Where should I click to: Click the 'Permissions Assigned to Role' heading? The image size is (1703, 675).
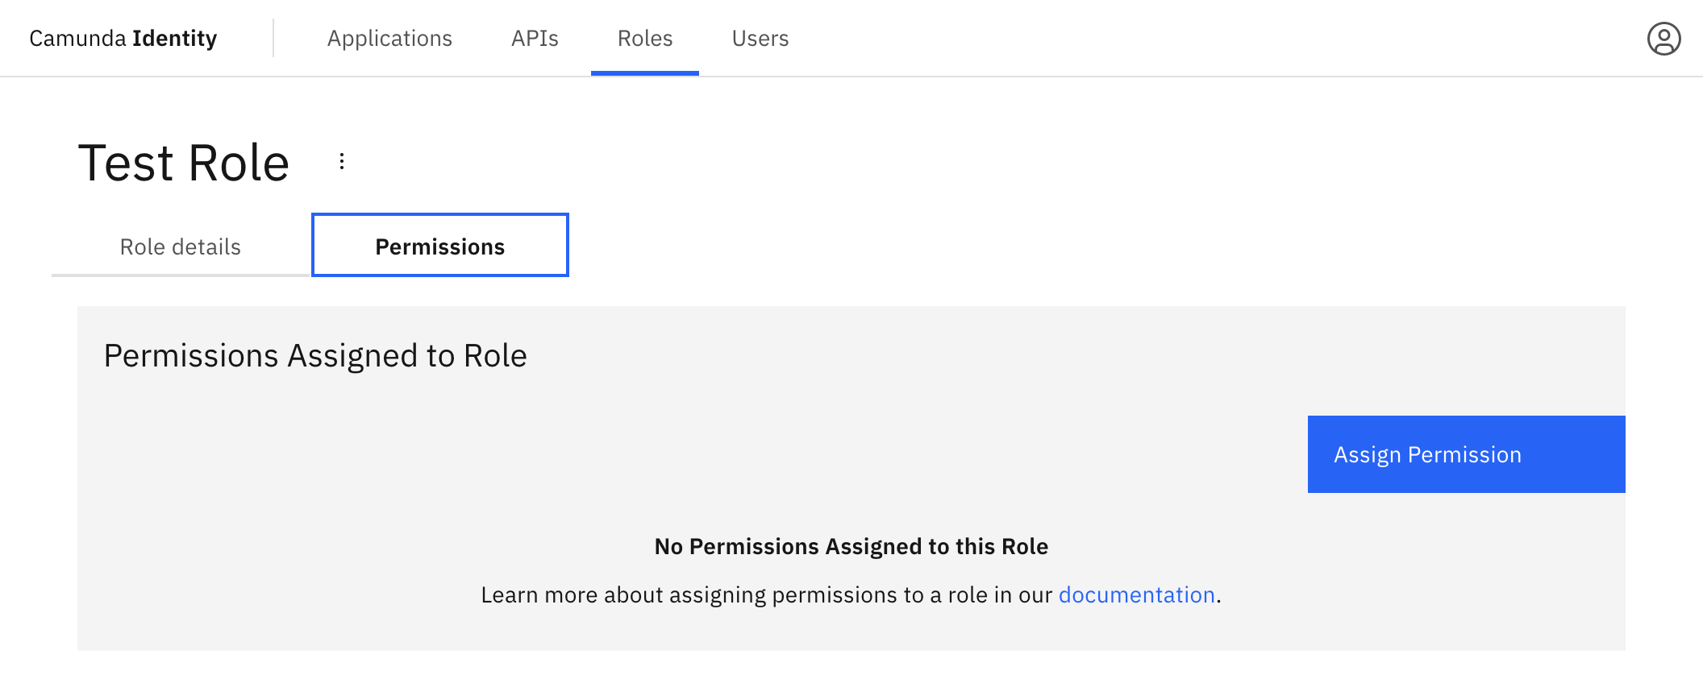click(x=315, y=356)
